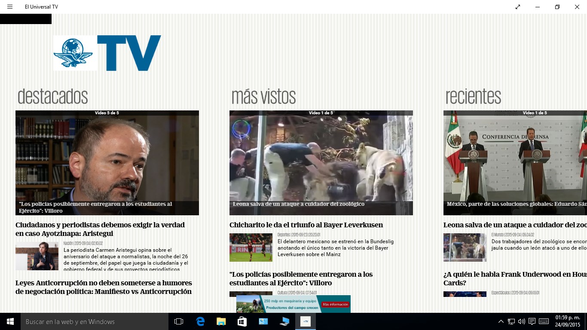The height and width of the screenshot is (330, 587).
Task: Click the Carmen Aristegui article thumbnail
Action: point(37,256)
